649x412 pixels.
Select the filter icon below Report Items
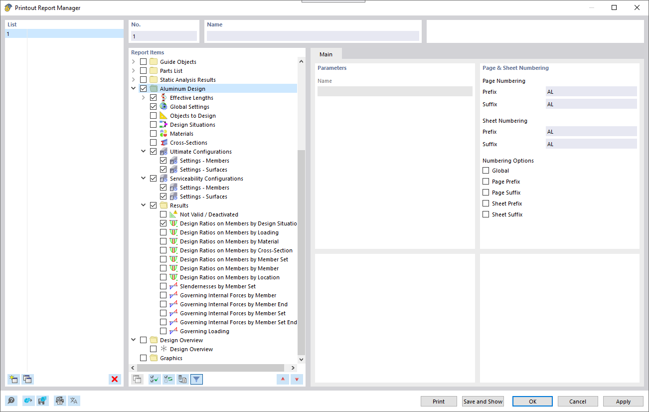196,379
